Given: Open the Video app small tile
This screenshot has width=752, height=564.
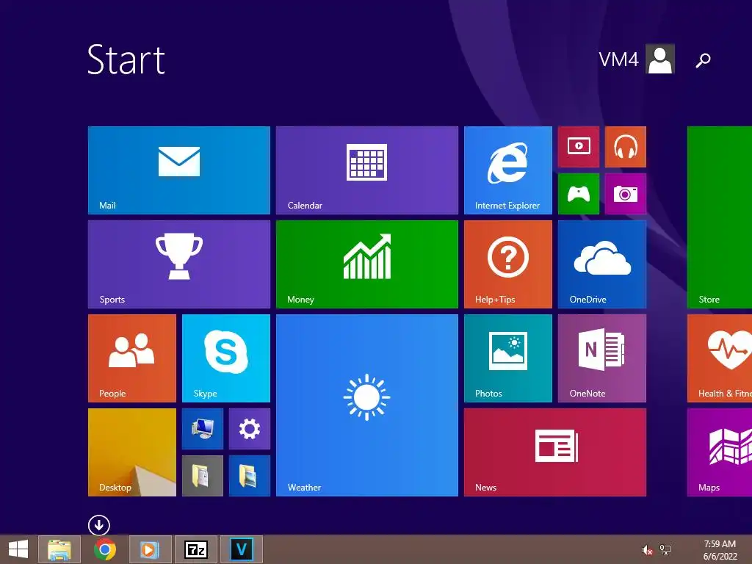Looking at the screenshot, I should (x=579, y=147).
